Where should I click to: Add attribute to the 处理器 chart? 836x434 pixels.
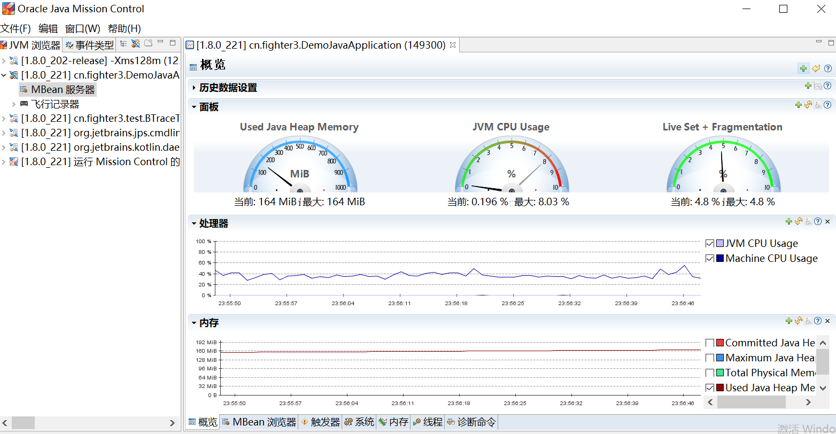pyautogui.click(x=789, y=221)
